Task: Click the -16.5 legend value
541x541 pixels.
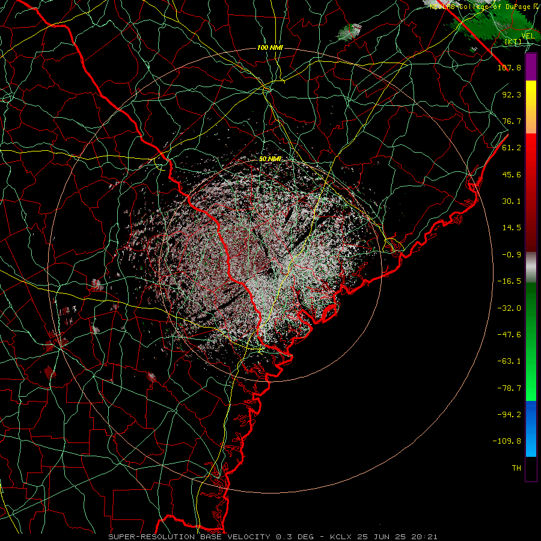Action: (509, 281)
